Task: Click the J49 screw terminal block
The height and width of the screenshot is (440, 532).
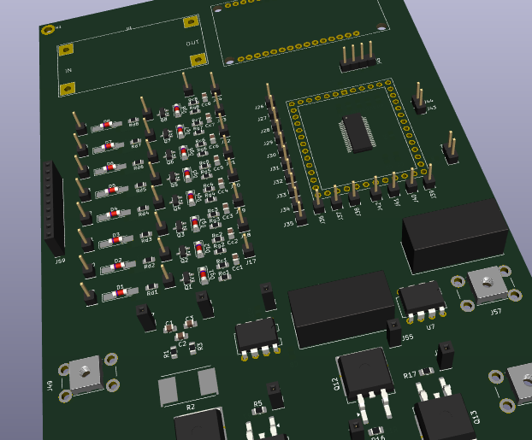Action: click(86, 374)
